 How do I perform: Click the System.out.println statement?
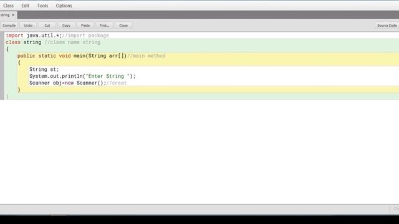coord(82,76)
